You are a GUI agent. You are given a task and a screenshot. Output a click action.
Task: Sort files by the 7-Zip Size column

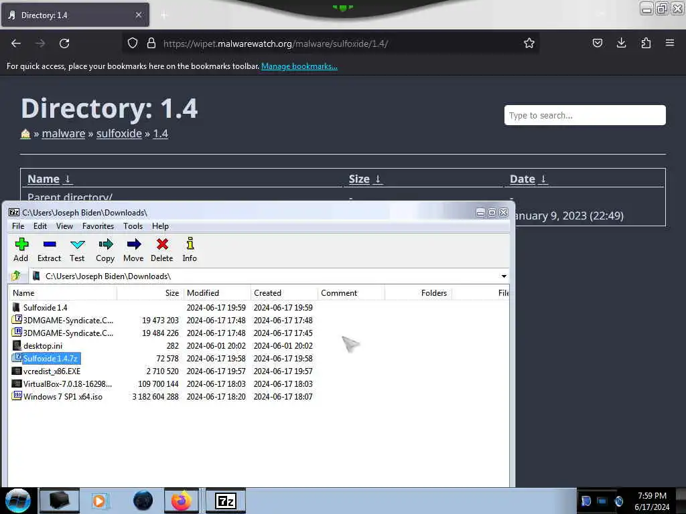(150, 293)
